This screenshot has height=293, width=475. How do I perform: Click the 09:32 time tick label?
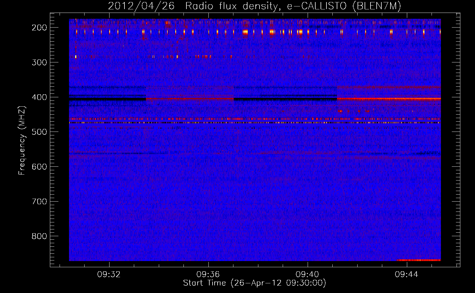(x=109, y=275)
